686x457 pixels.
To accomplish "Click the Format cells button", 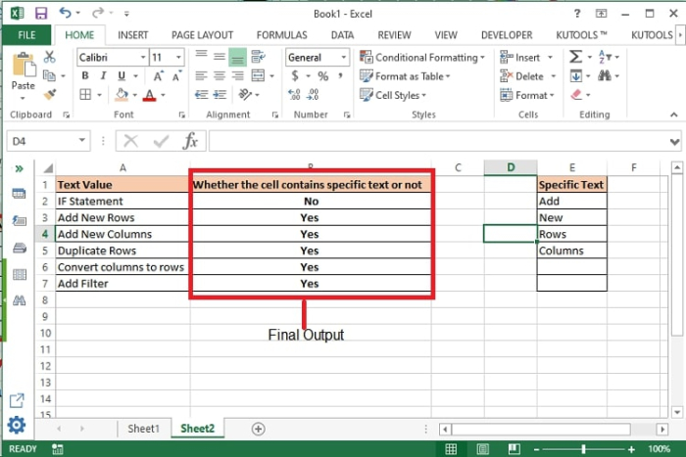I will point(527,95).
